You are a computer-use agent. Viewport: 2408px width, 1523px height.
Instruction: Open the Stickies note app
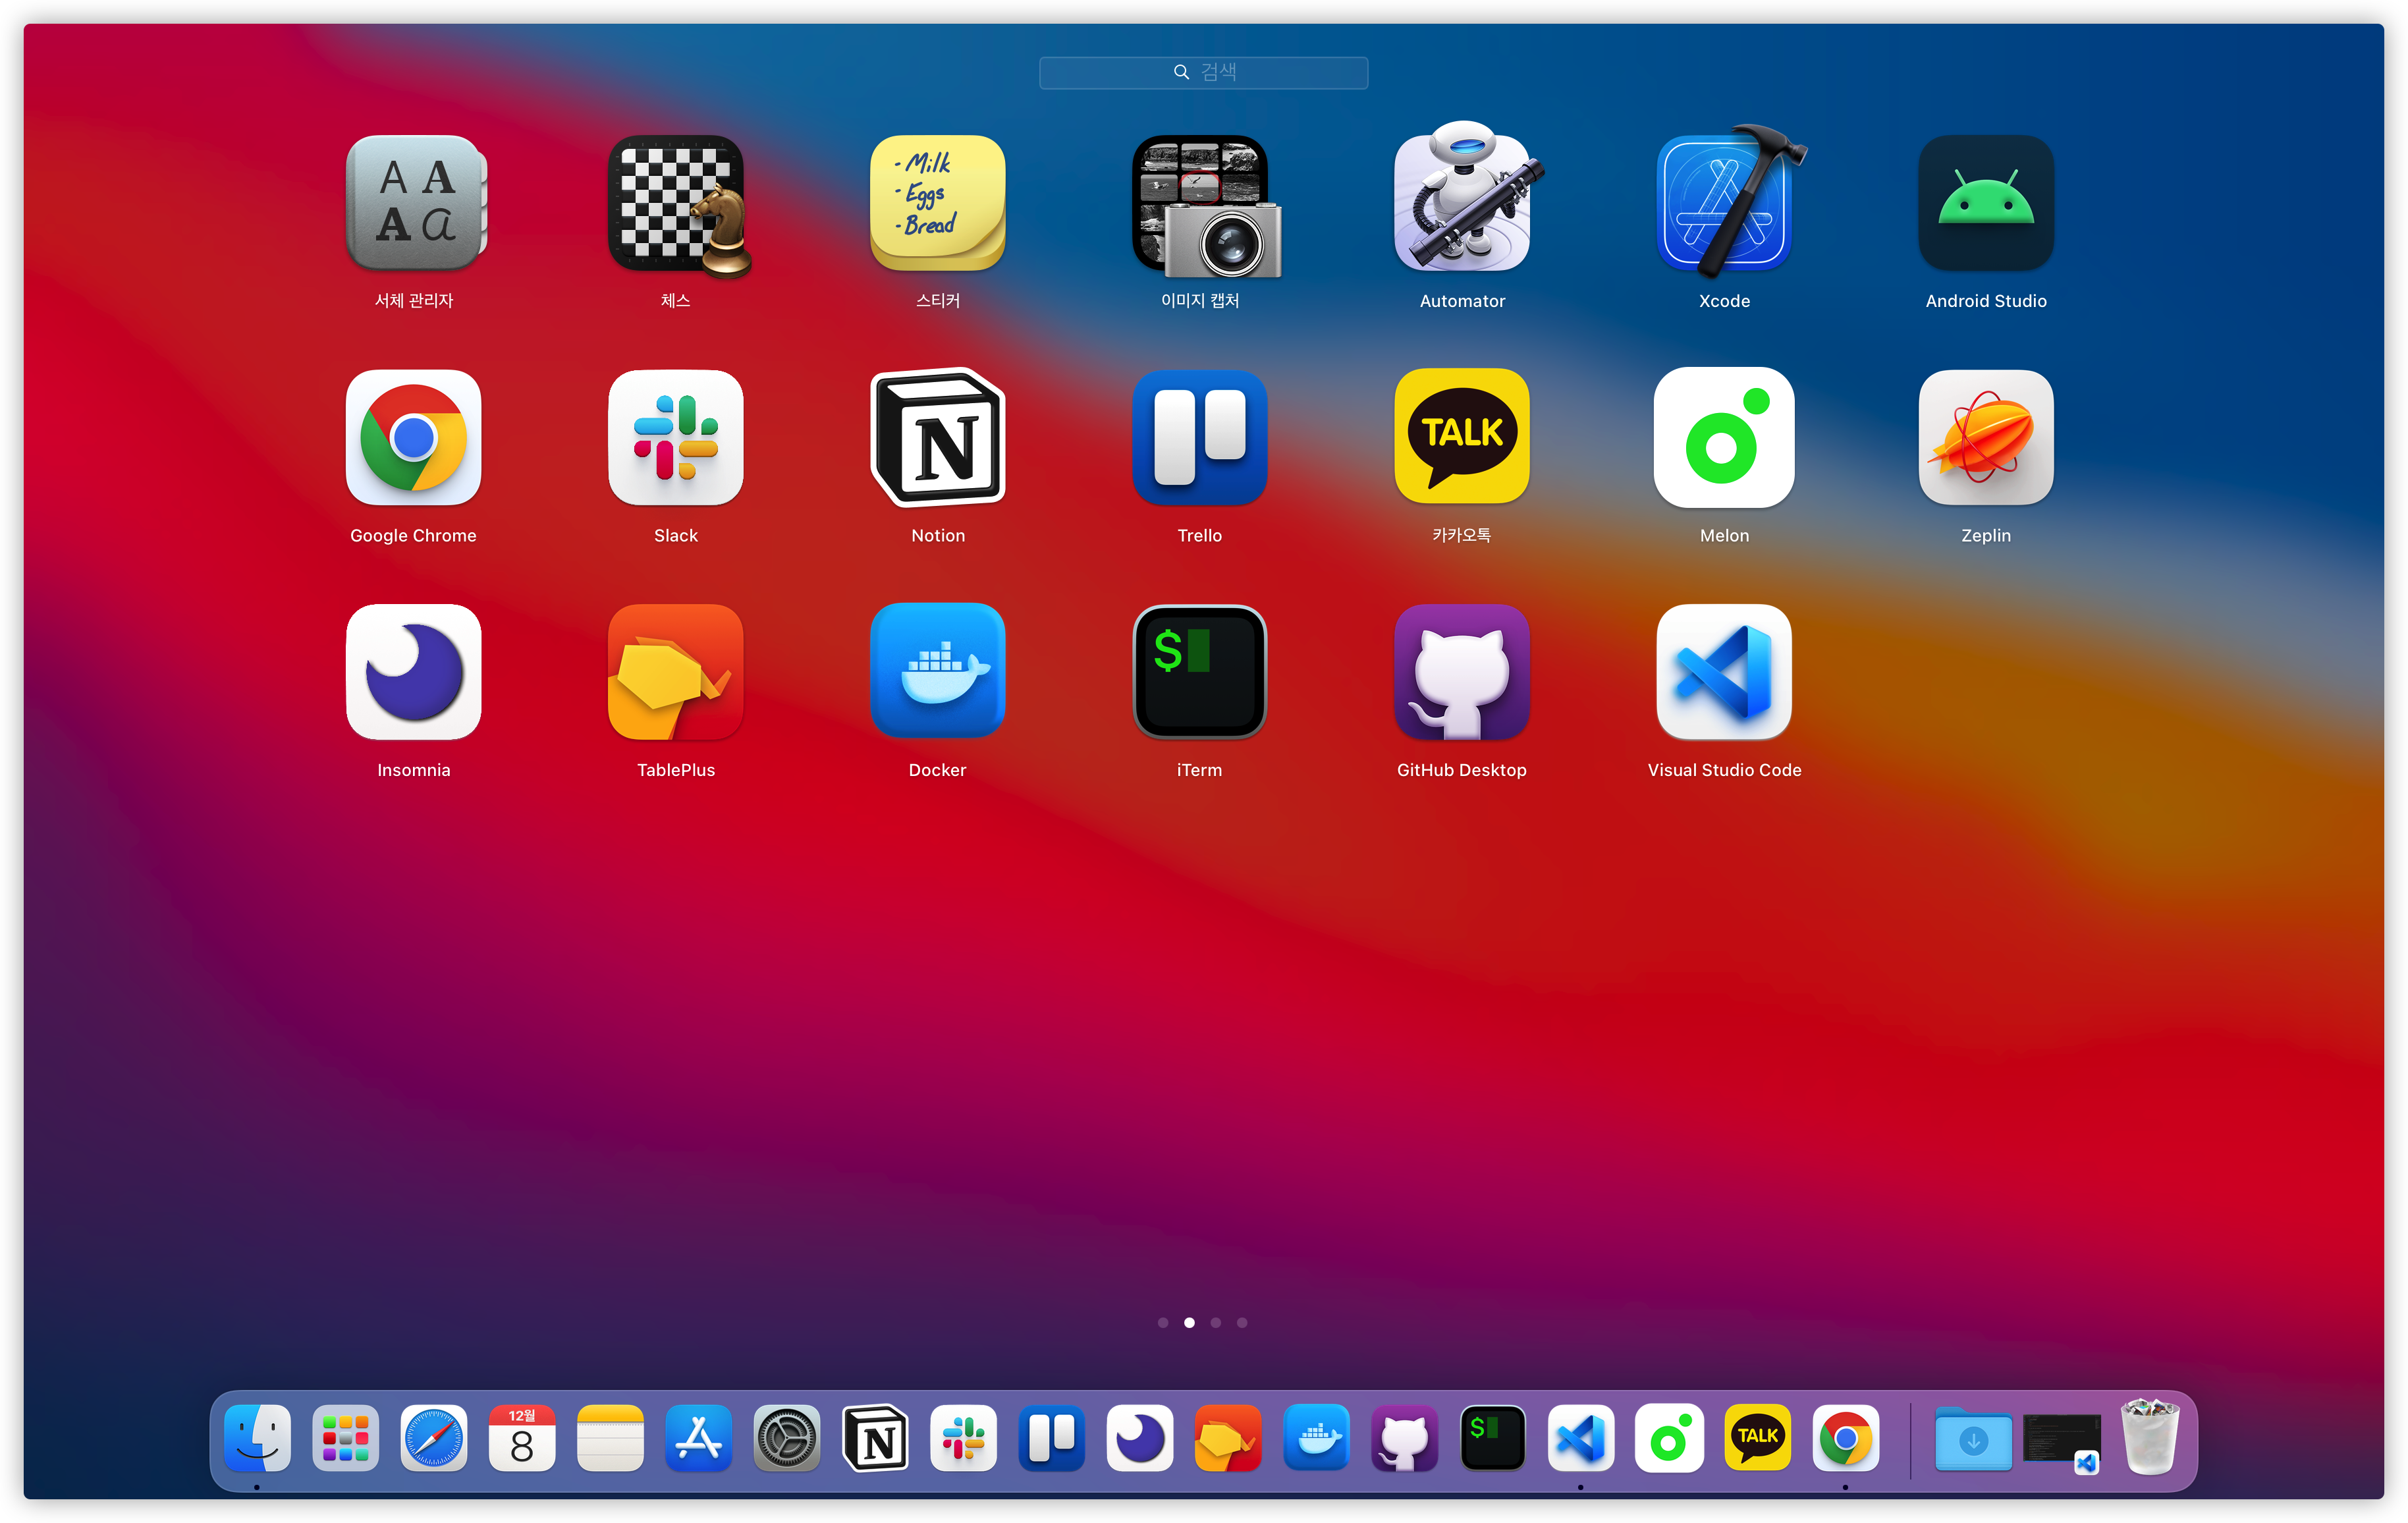[937, 204]
